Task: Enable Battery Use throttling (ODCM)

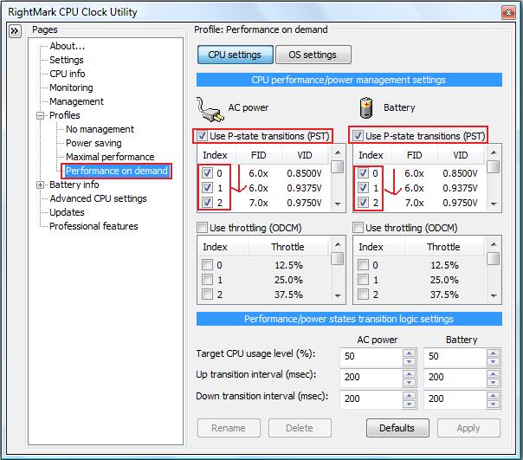Action: coord(358,228)
